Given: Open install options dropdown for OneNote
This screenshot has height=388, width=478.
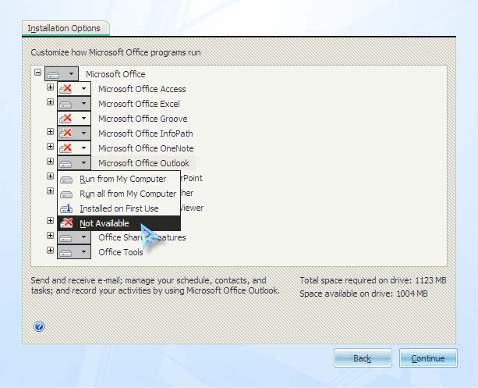Looking at the screenshot, I should [x=74, y=148].
